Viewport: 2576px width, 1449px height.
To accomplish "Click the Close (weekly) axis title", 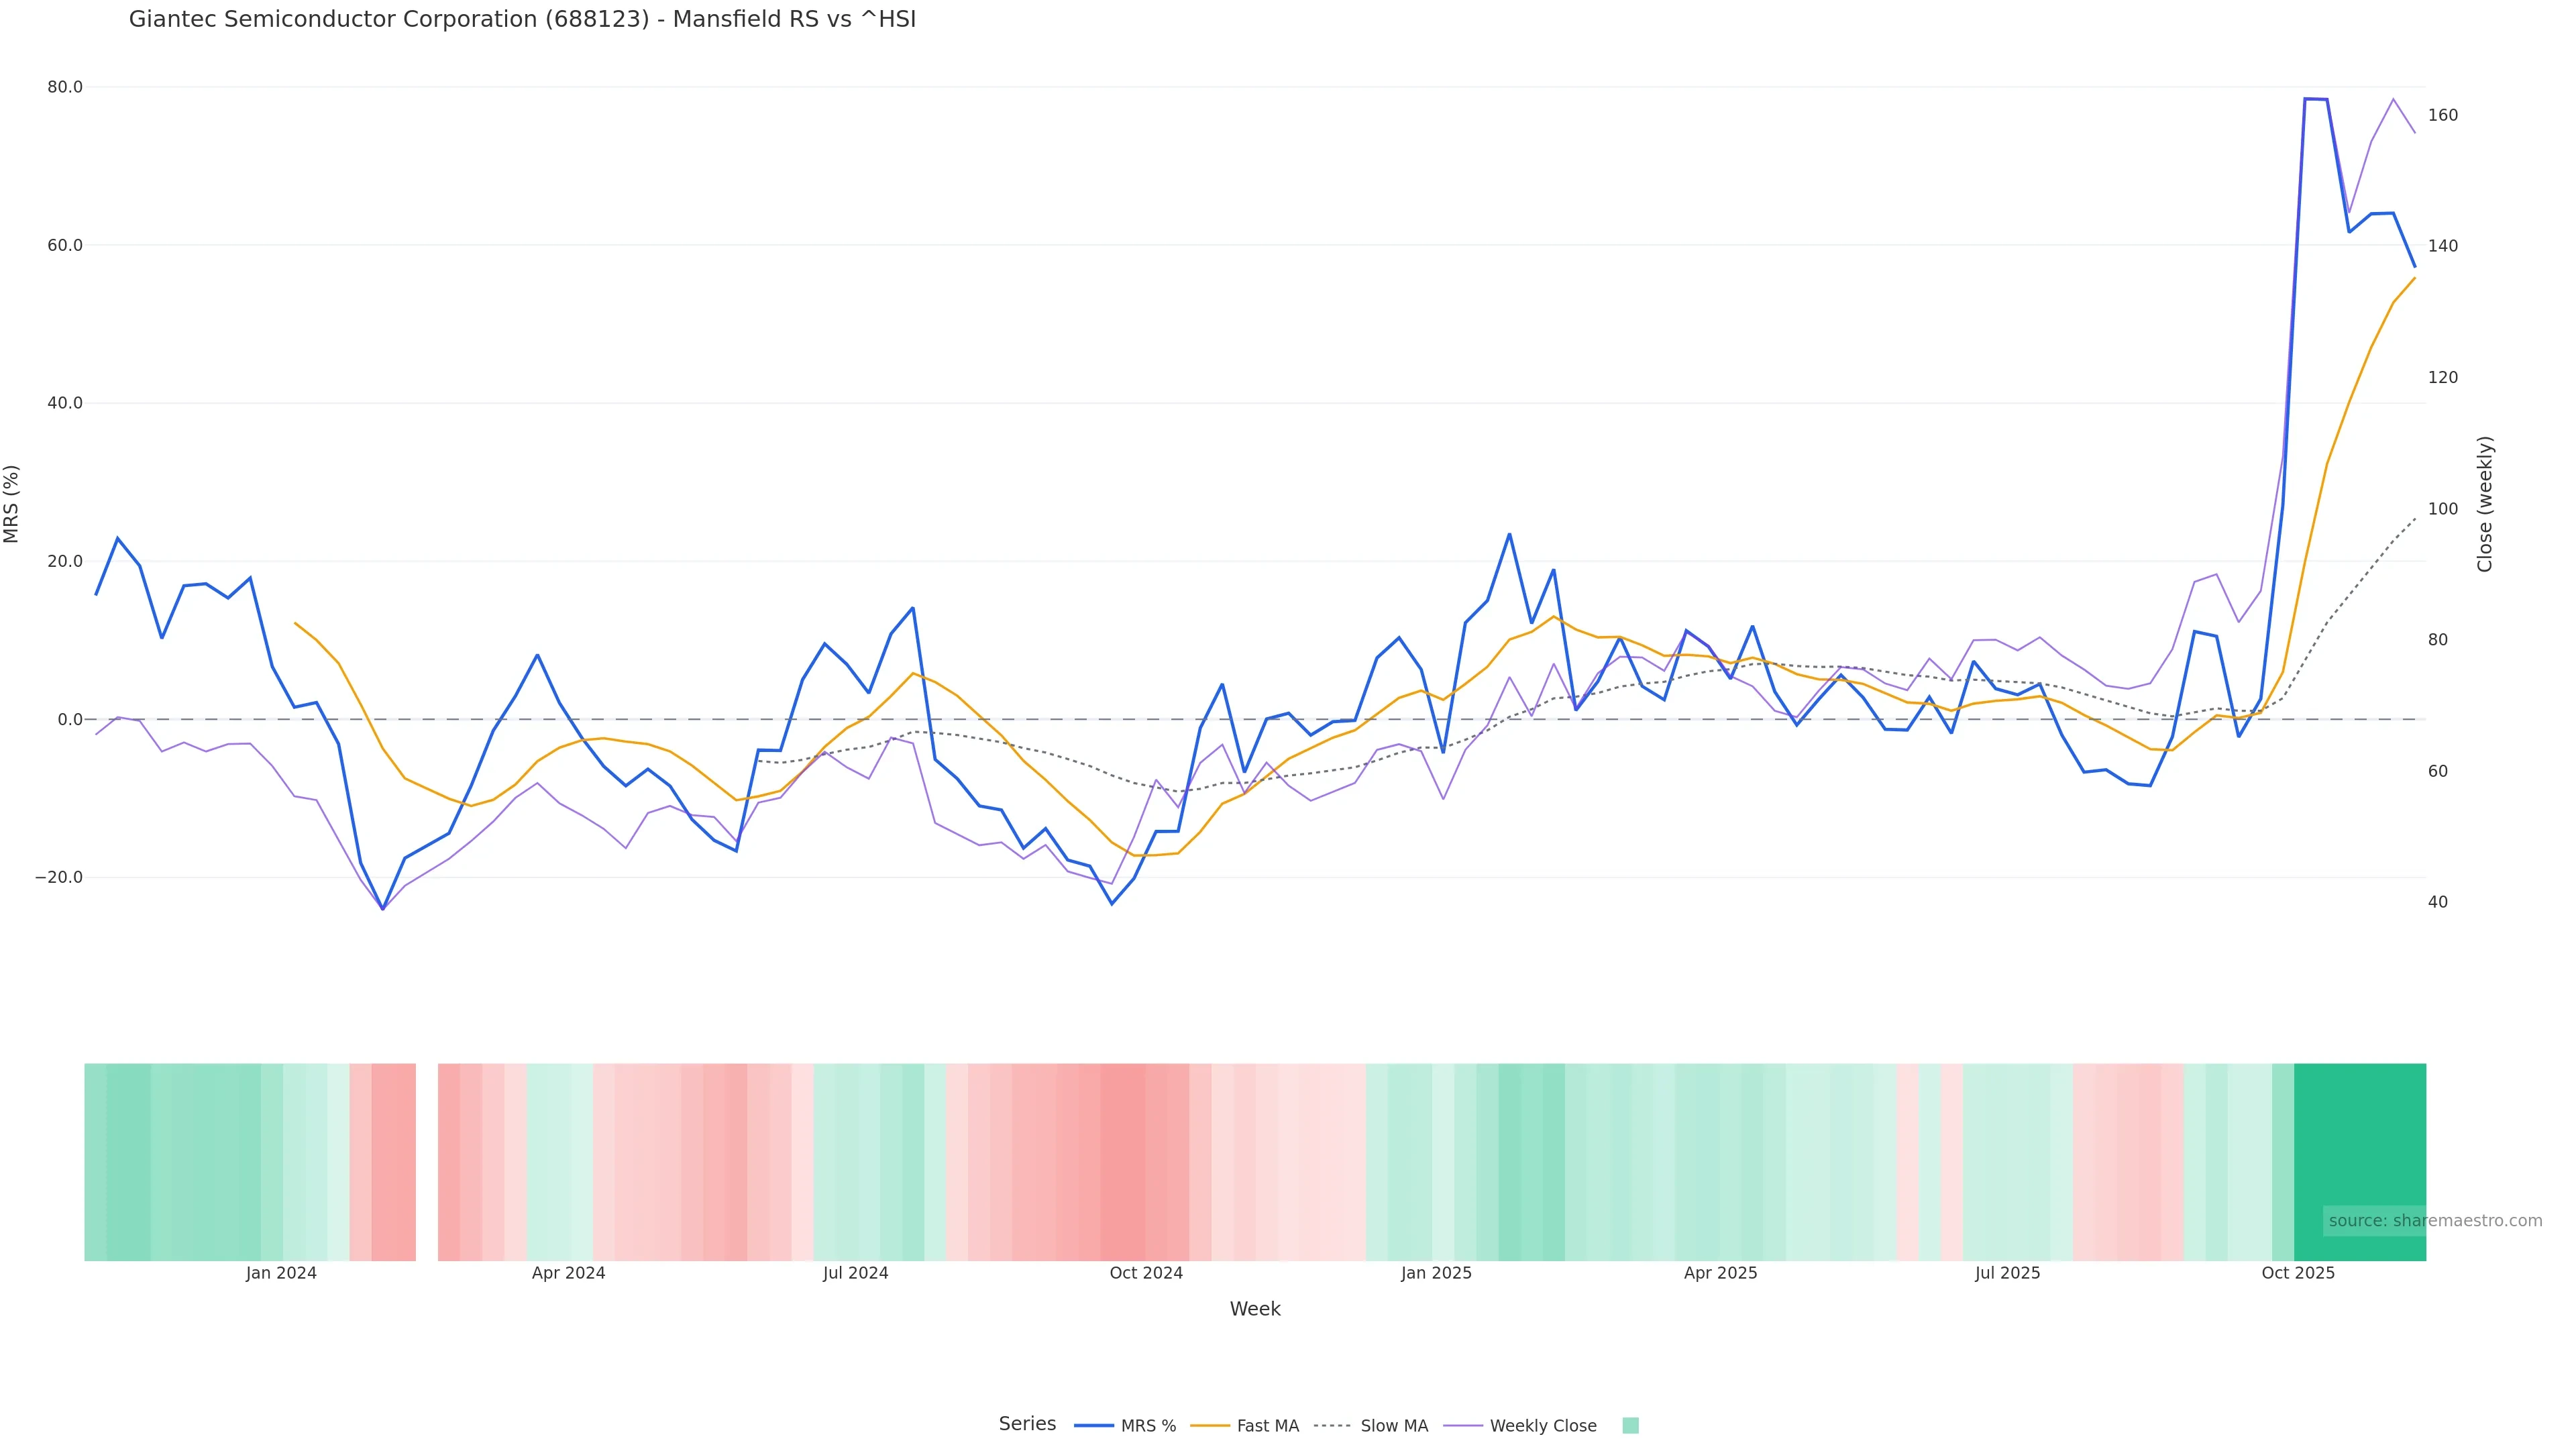I will coord(2485,504).
